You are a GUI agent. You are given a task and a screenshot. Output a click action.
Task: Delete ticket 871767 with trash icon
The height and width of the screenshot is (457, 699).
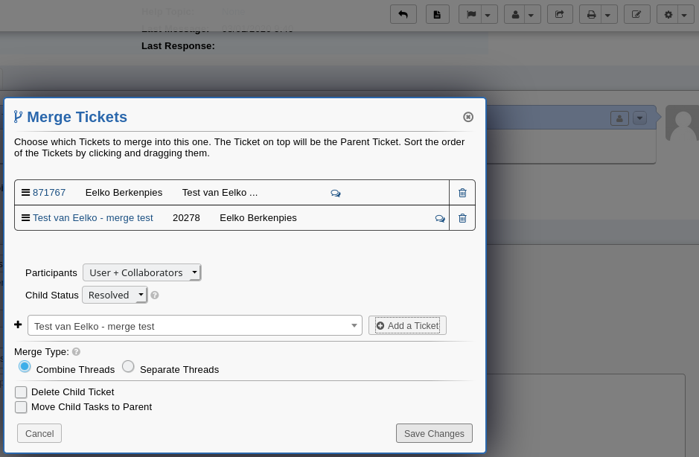coord(463,193)
